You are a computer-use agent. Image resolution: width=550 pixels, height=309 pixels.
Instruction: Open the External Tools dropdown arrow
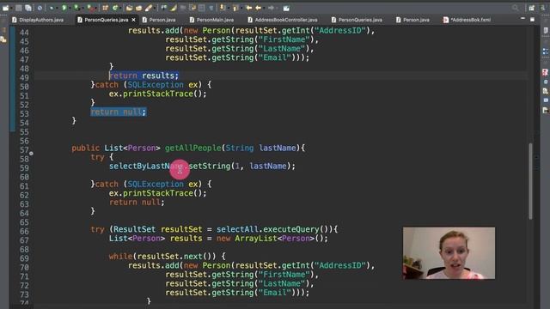[95, 8]
